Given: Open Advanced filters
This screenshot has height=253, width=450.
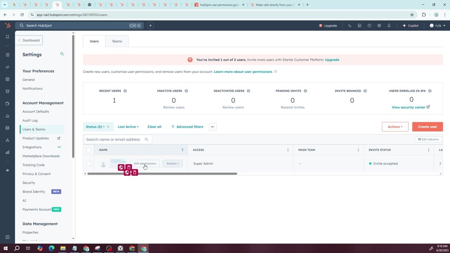Looking at the screenshot, I should tap(187, 127).
